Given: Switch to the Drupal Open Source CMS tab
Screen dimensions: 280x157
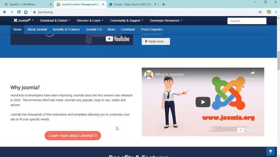Looking at the screenshot, I should tap(132, 4).
